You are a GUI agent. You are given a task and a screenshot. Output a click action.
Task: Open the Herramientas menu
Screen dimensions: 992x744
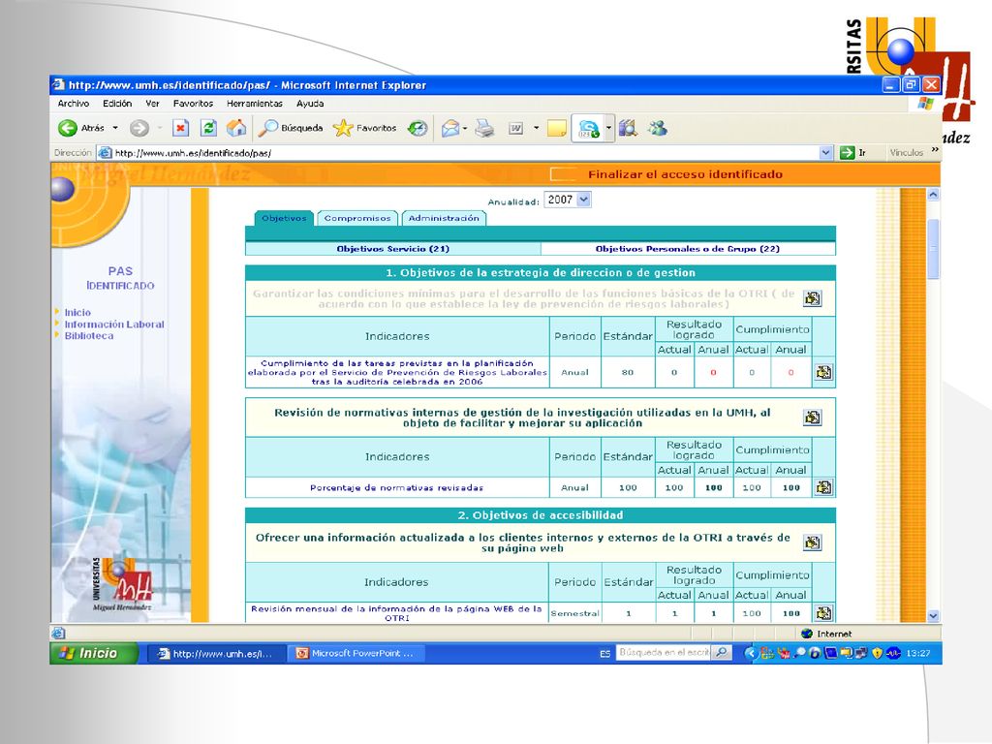point(255,103)
